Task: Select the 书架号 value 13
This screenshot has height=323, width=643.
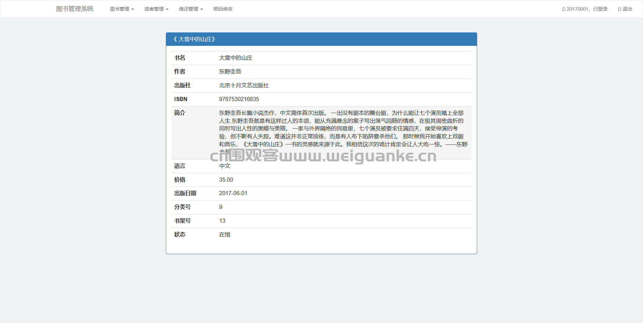Action: 222,221
